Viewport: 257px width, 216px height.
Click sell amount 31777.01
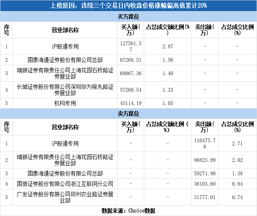point(205,197)
